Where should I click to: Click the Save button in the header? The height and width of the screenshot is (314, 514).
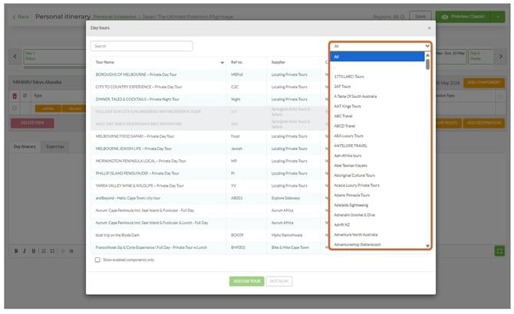coord(420,16)
